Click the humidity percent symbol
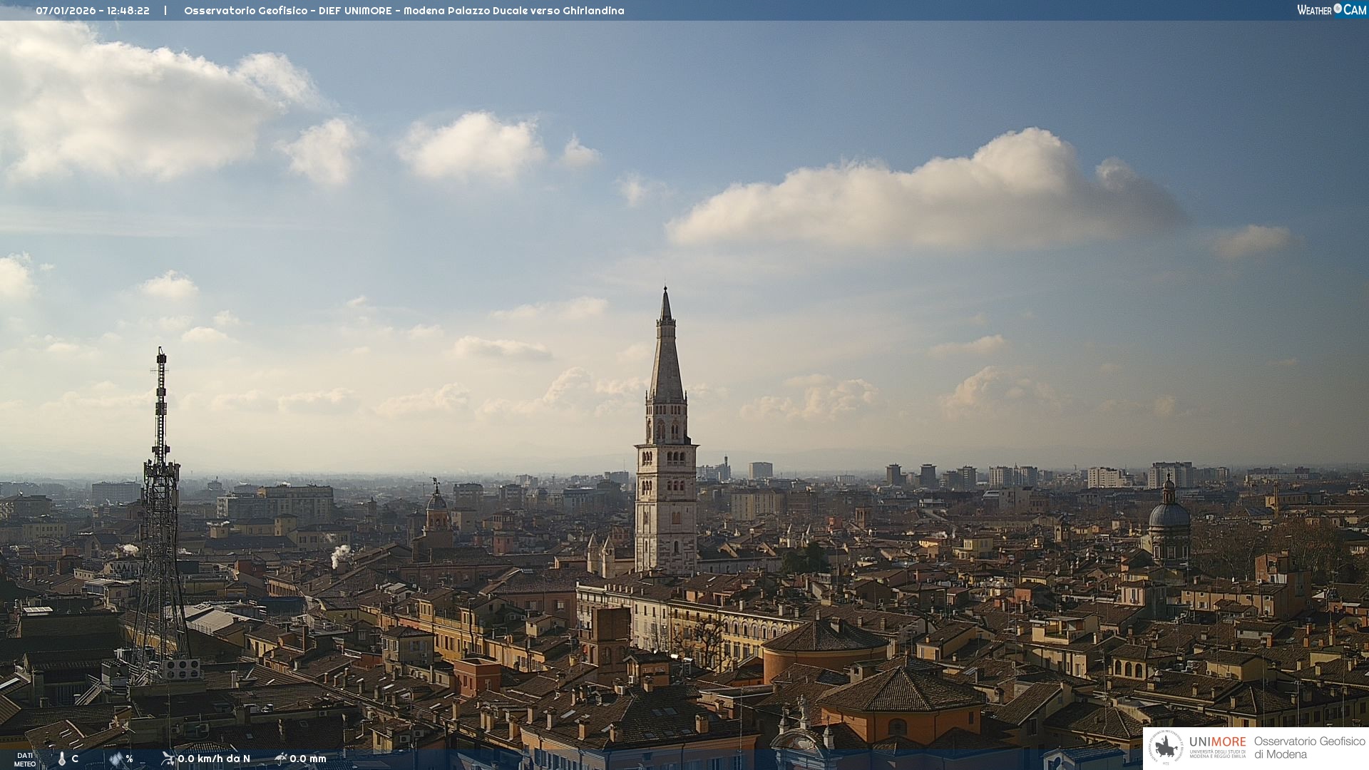This screenshot has width=1369, height=770. pos(129,759)
